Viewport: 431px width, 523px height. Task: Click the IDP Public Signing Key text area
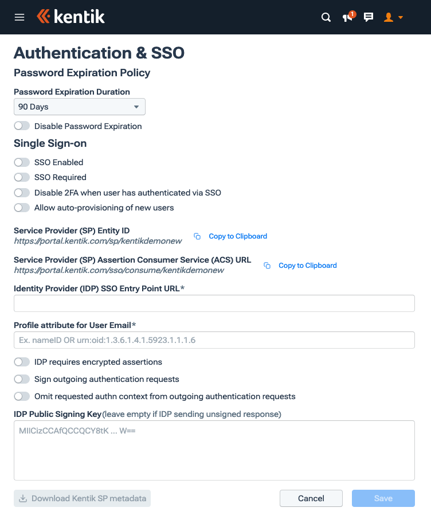(x=214, y=450)
